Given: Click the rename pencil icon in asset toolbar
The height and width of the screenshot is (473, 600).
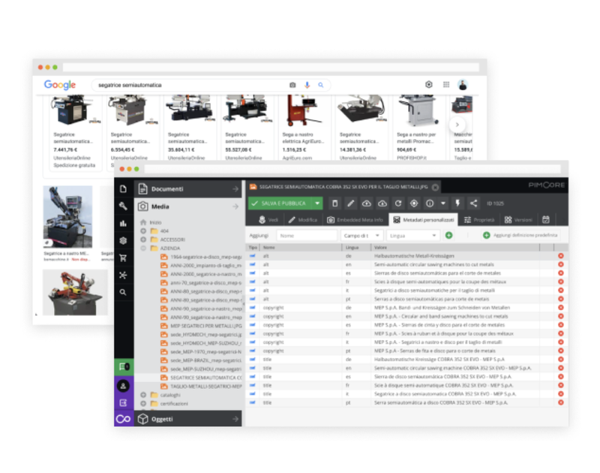Looking at the screenshot, I should 350,203.
